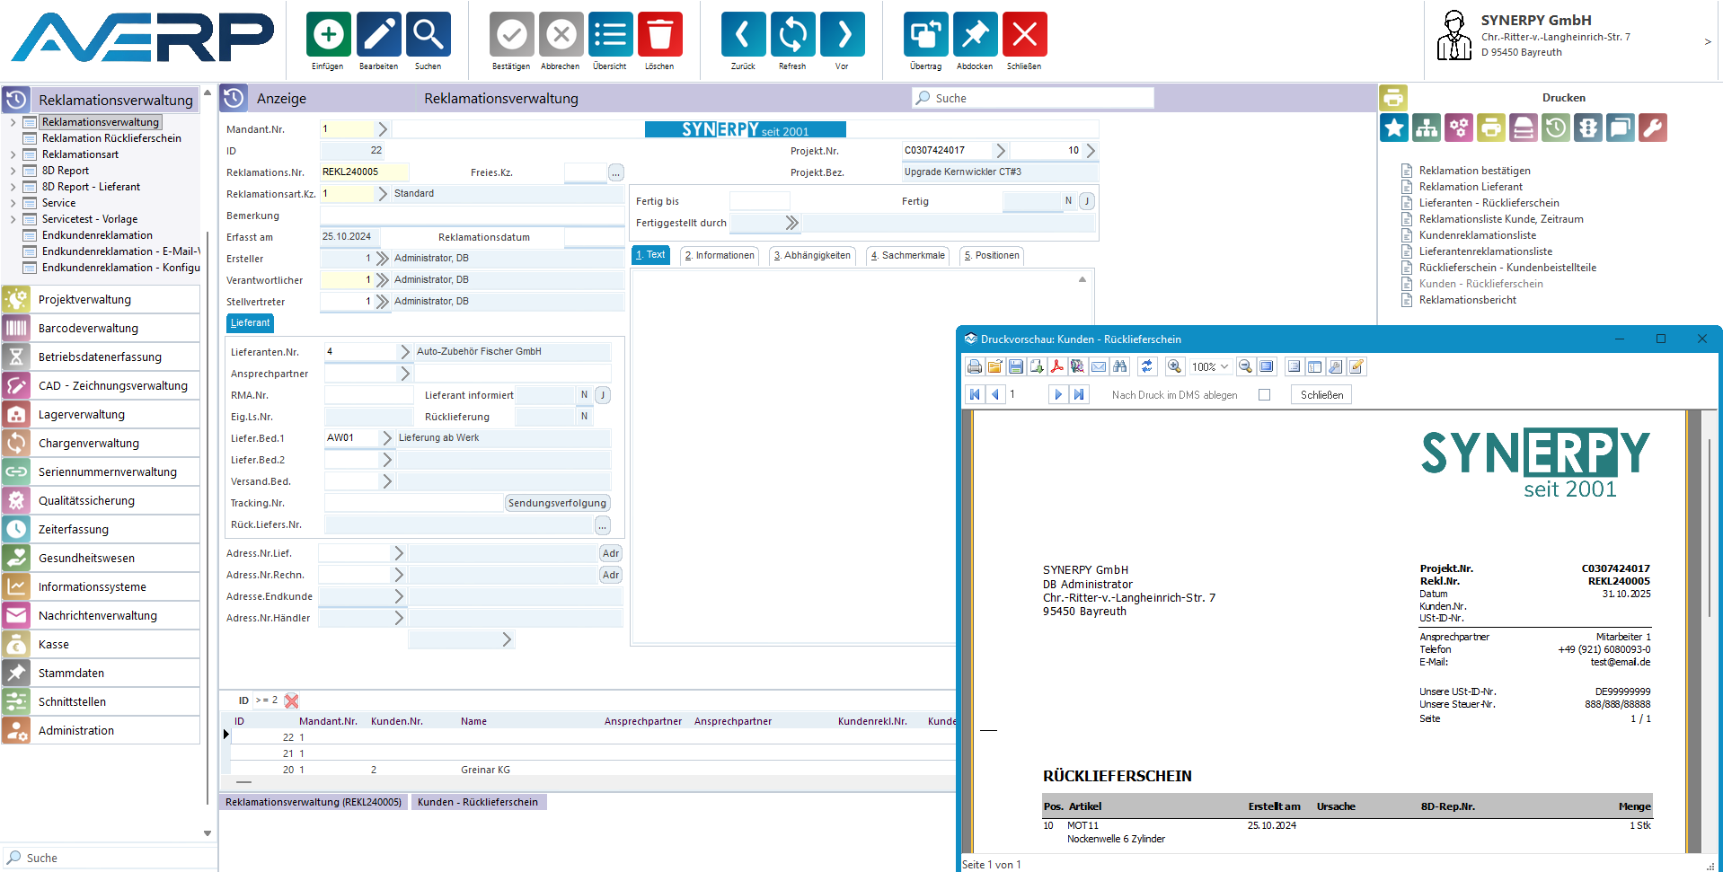Open the favorites star icon in right panel
The height and width of the screenshot is (872, 1723).
point(1393,128)
